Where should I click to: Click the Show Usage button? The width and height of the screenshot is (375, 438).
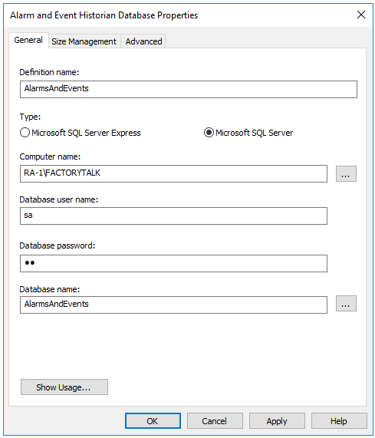64,387
